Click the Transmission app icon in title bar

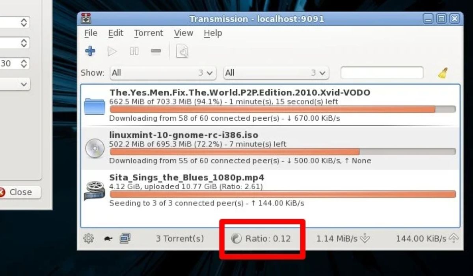86,19
